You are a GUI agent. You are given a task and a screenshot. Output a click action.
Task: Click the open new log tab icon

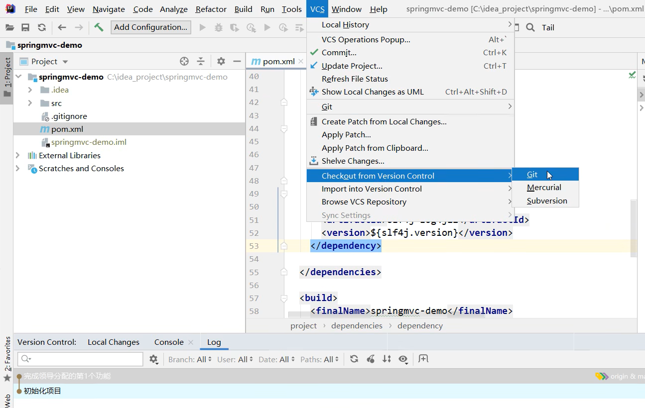(423, 358)
